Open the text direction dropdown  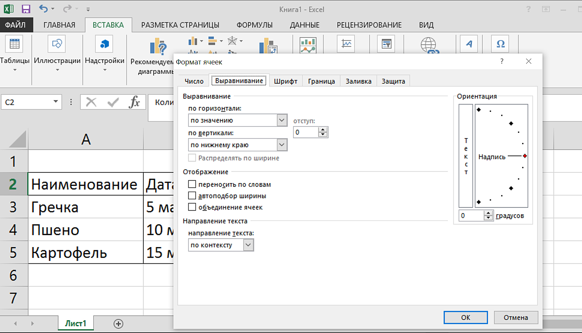(248, 245)
